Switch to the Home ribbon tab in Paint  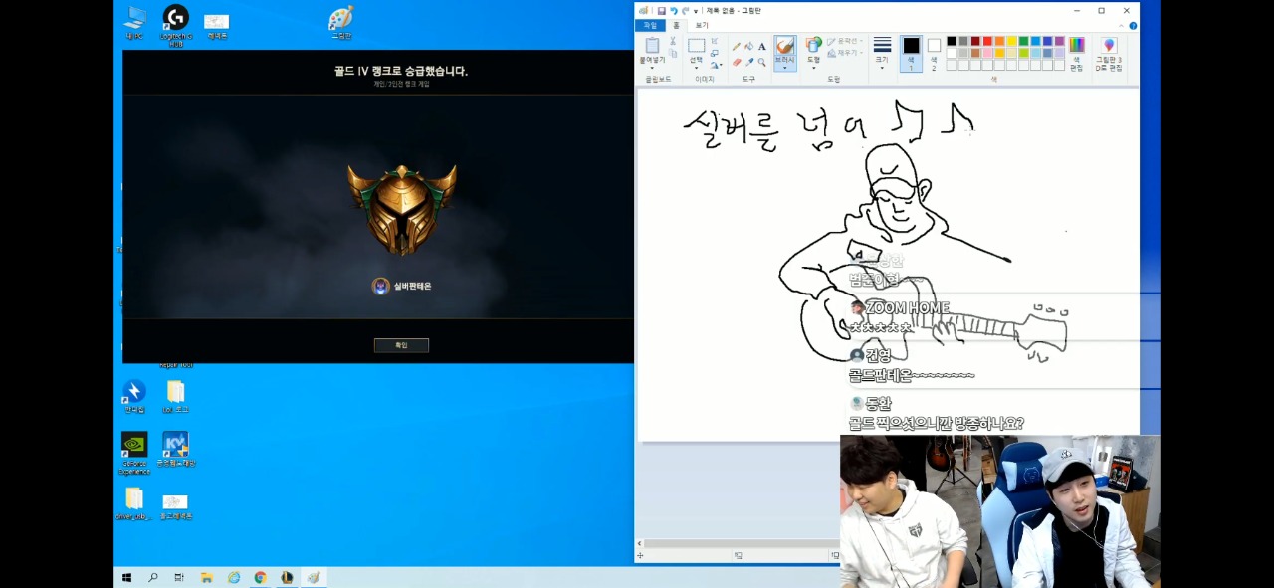(x=677, y=25)
